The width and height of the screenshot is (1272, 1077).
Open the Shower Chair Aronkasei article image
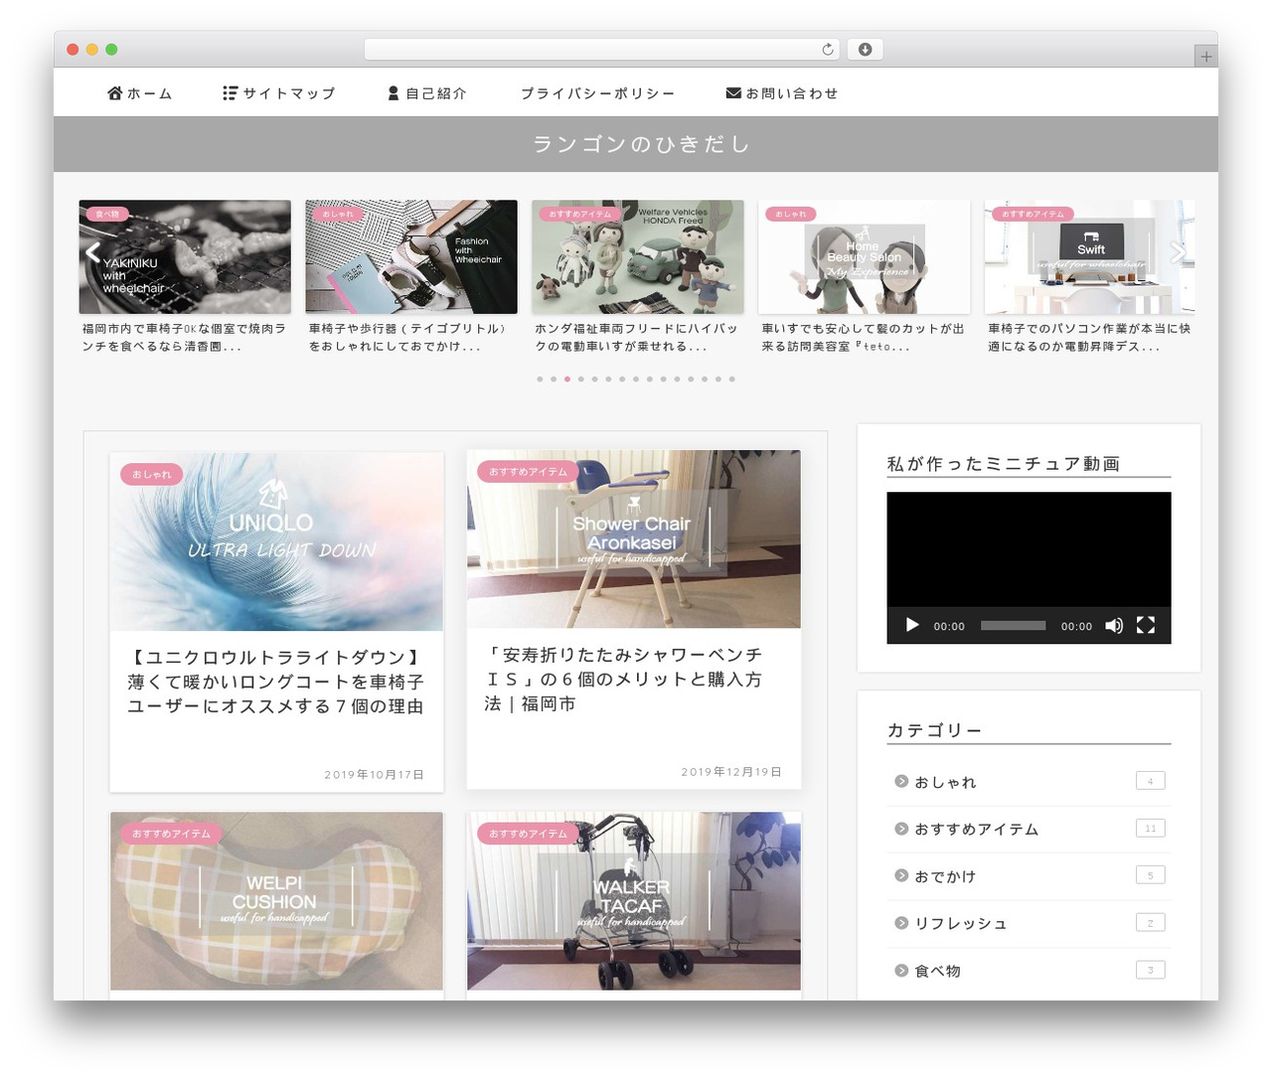[x=634, y=539]
